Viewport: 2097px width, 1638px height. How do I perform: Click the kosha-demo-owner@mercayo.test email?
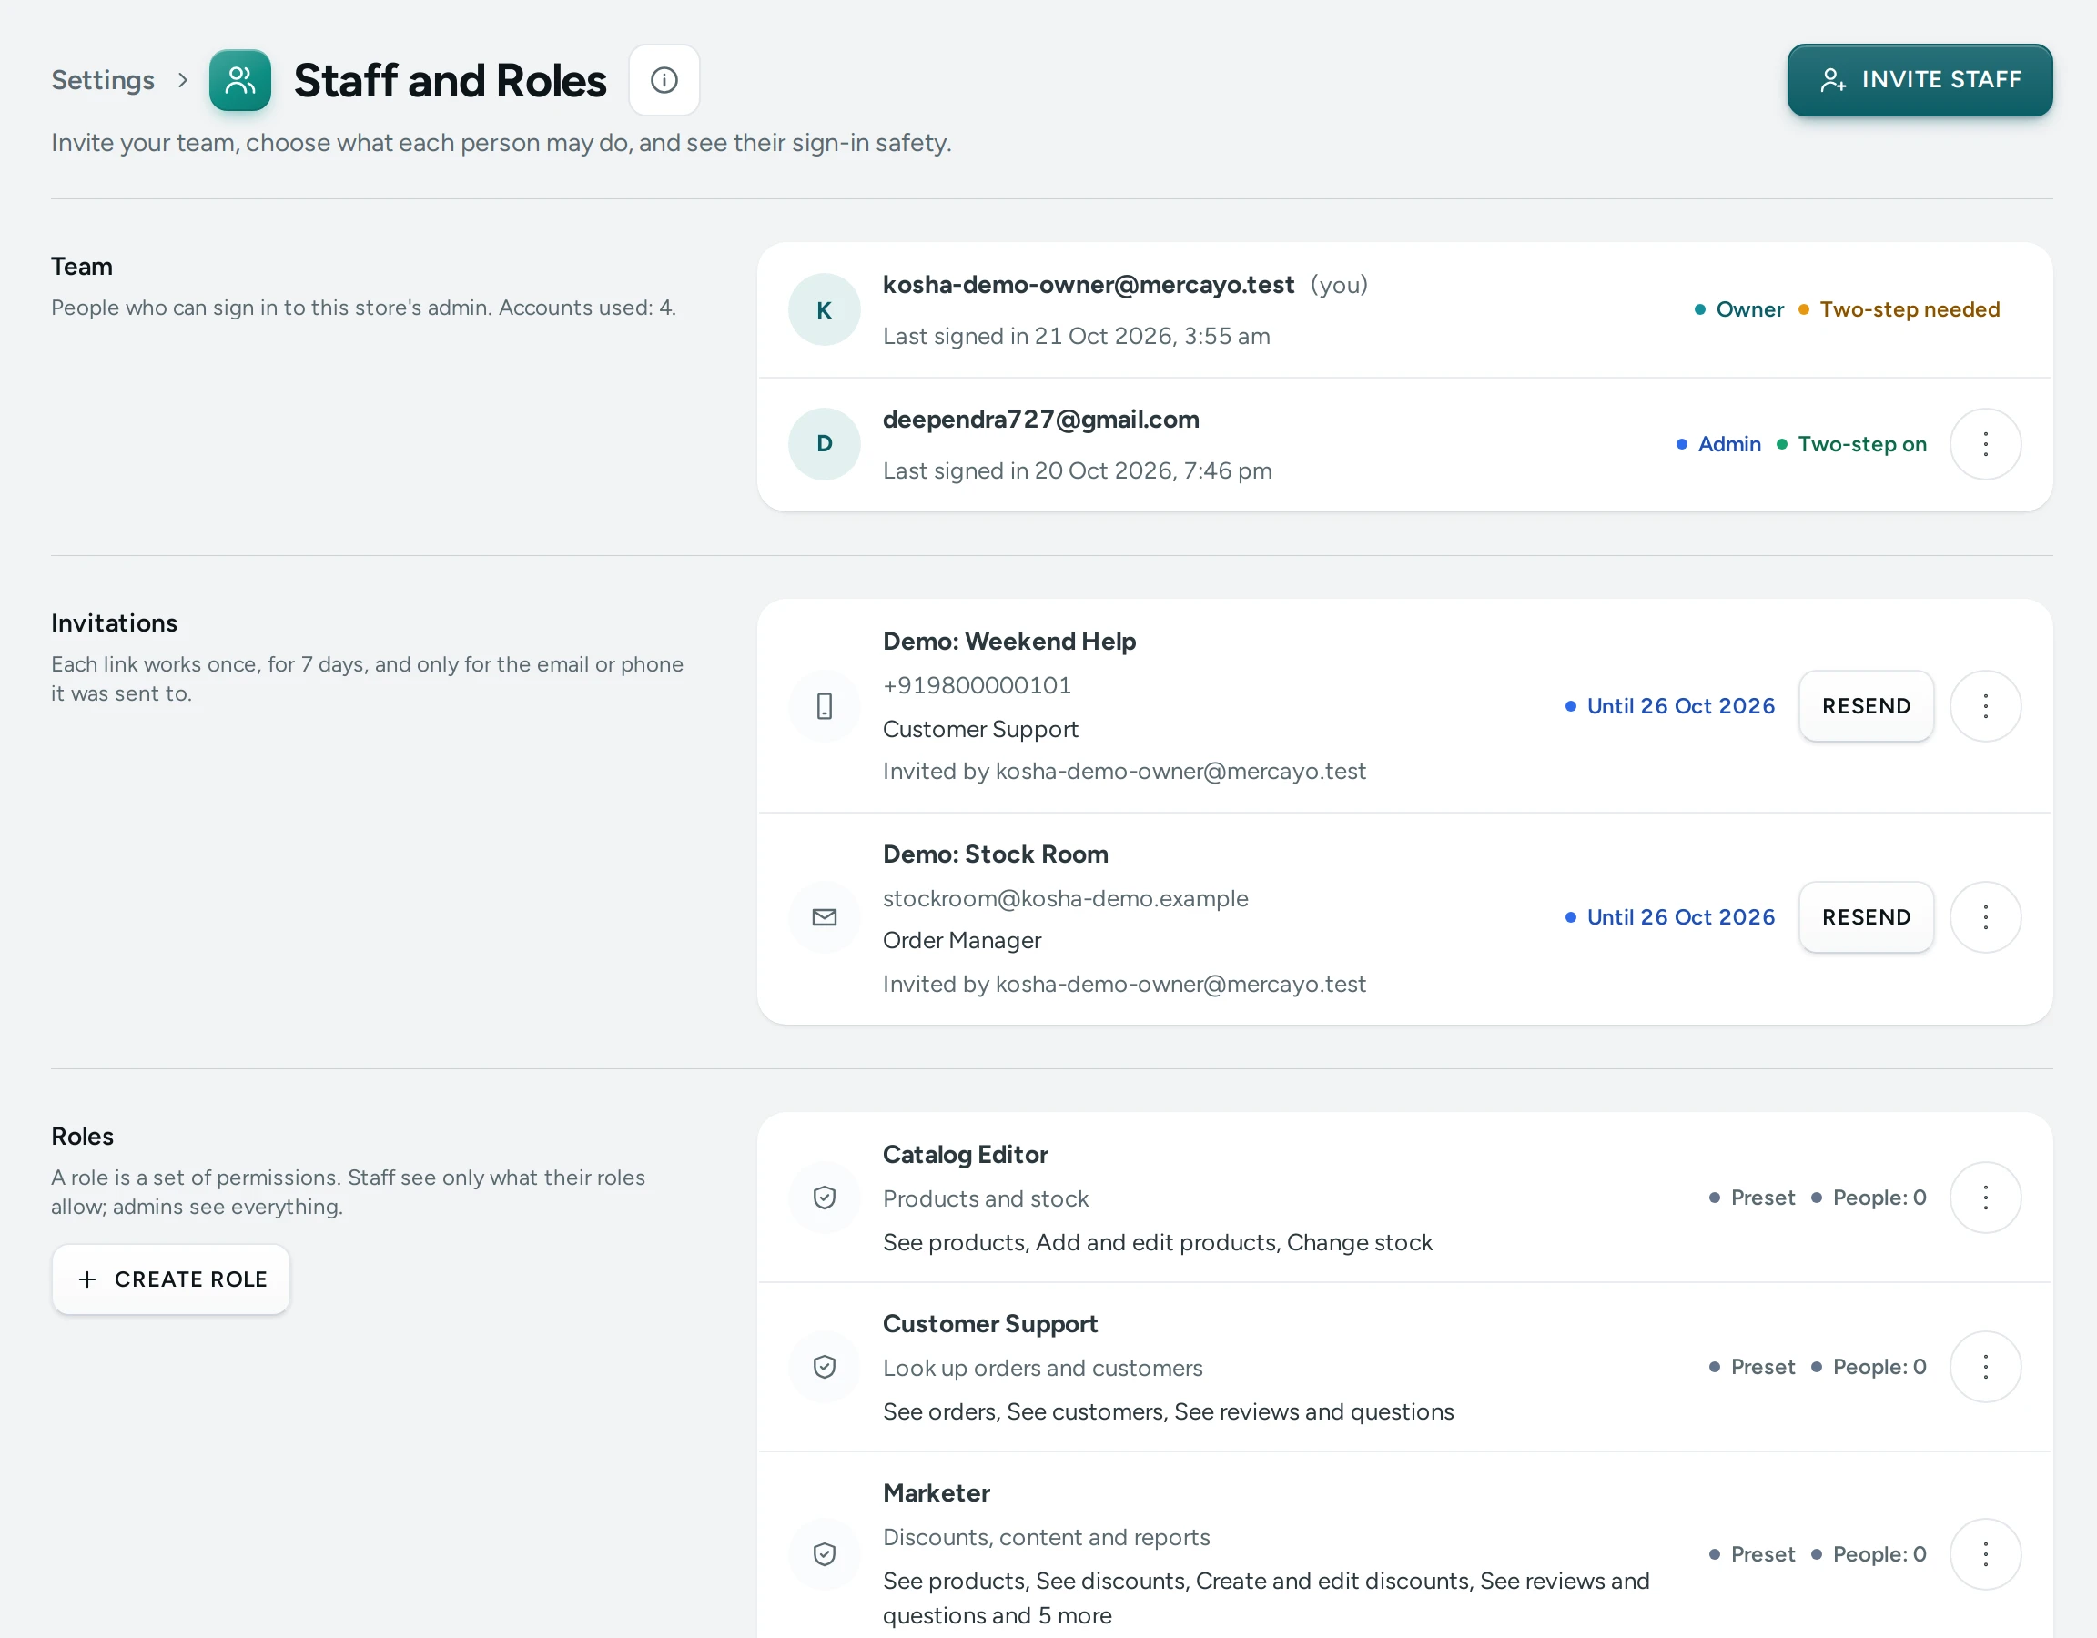1088,285
